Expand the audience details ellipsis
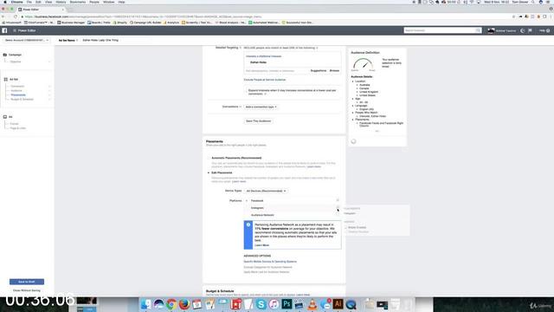554x312 pixels. tap(377, 131)
